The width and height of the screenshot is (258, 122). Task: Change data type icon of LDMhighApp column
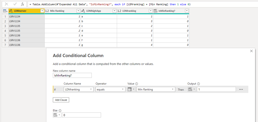coord(83,11)
